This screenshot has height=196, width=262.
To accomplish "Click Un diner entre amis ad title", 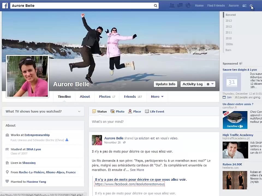I will (x=238, y=104).
